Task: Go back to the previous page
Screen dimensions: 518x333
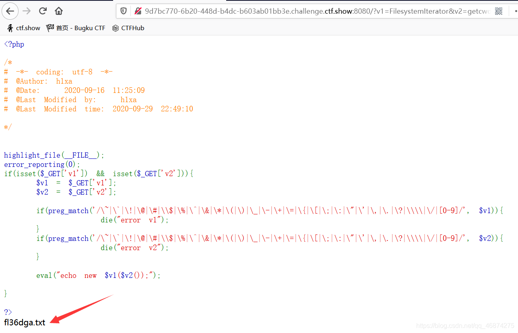Action: pyautogui.click(x=10, y=11)
